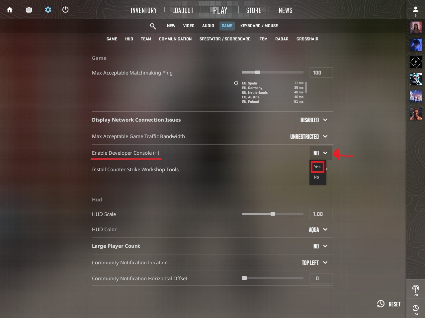Jump to the Crosshair subsection

(x=307, y=39)
